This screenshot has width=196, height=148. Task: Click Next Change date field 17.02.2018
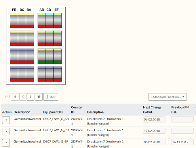tap(154, 131)
